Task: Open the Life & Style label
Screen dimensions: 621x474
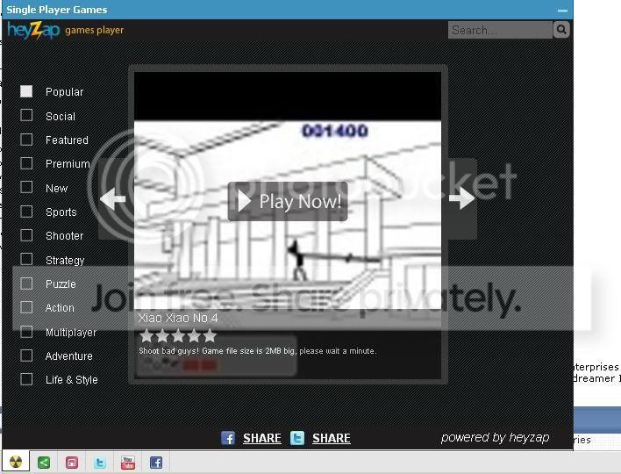Action: pos(72,380)
